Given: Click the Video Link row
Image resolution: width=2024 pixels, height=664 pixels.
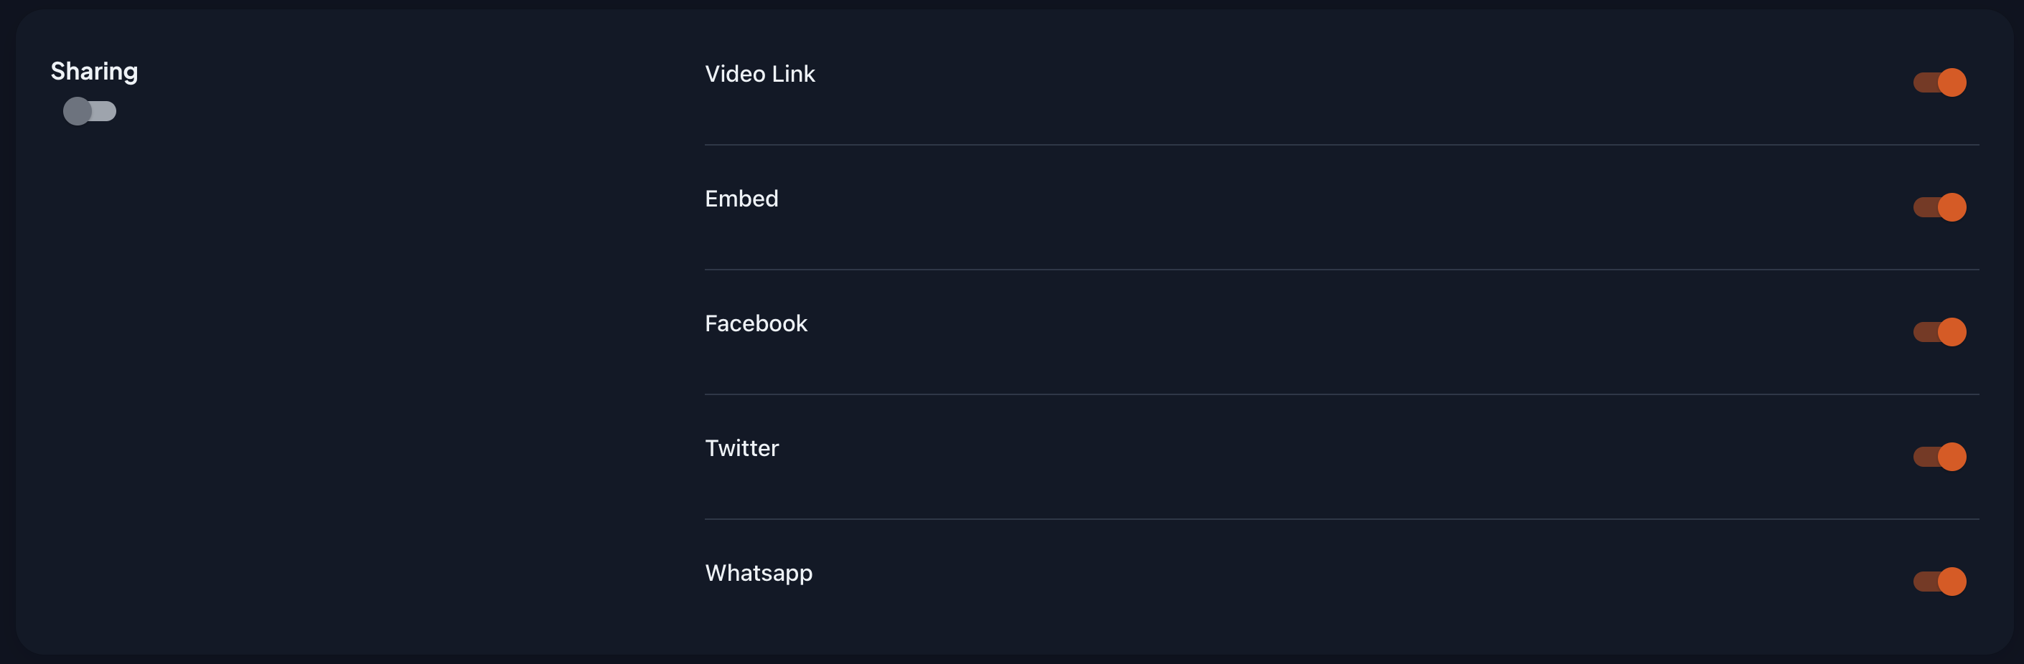Looking at the screenshot, I should (x=1257, y=82).
